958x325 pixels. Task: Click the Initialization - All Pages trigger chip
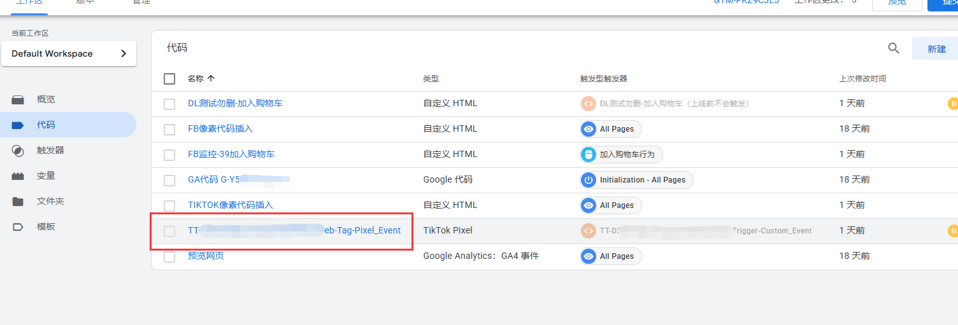(x=636, y=180)
